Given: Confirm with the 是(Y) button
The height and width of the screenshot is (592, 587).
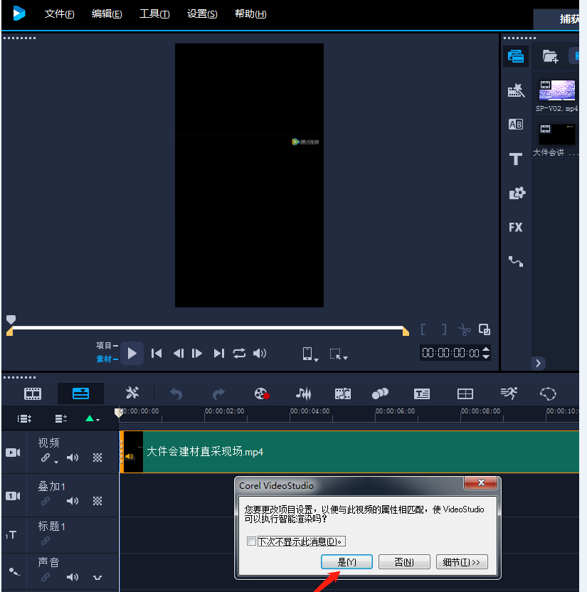Looking at the screenshot, I should pos(347,562).
